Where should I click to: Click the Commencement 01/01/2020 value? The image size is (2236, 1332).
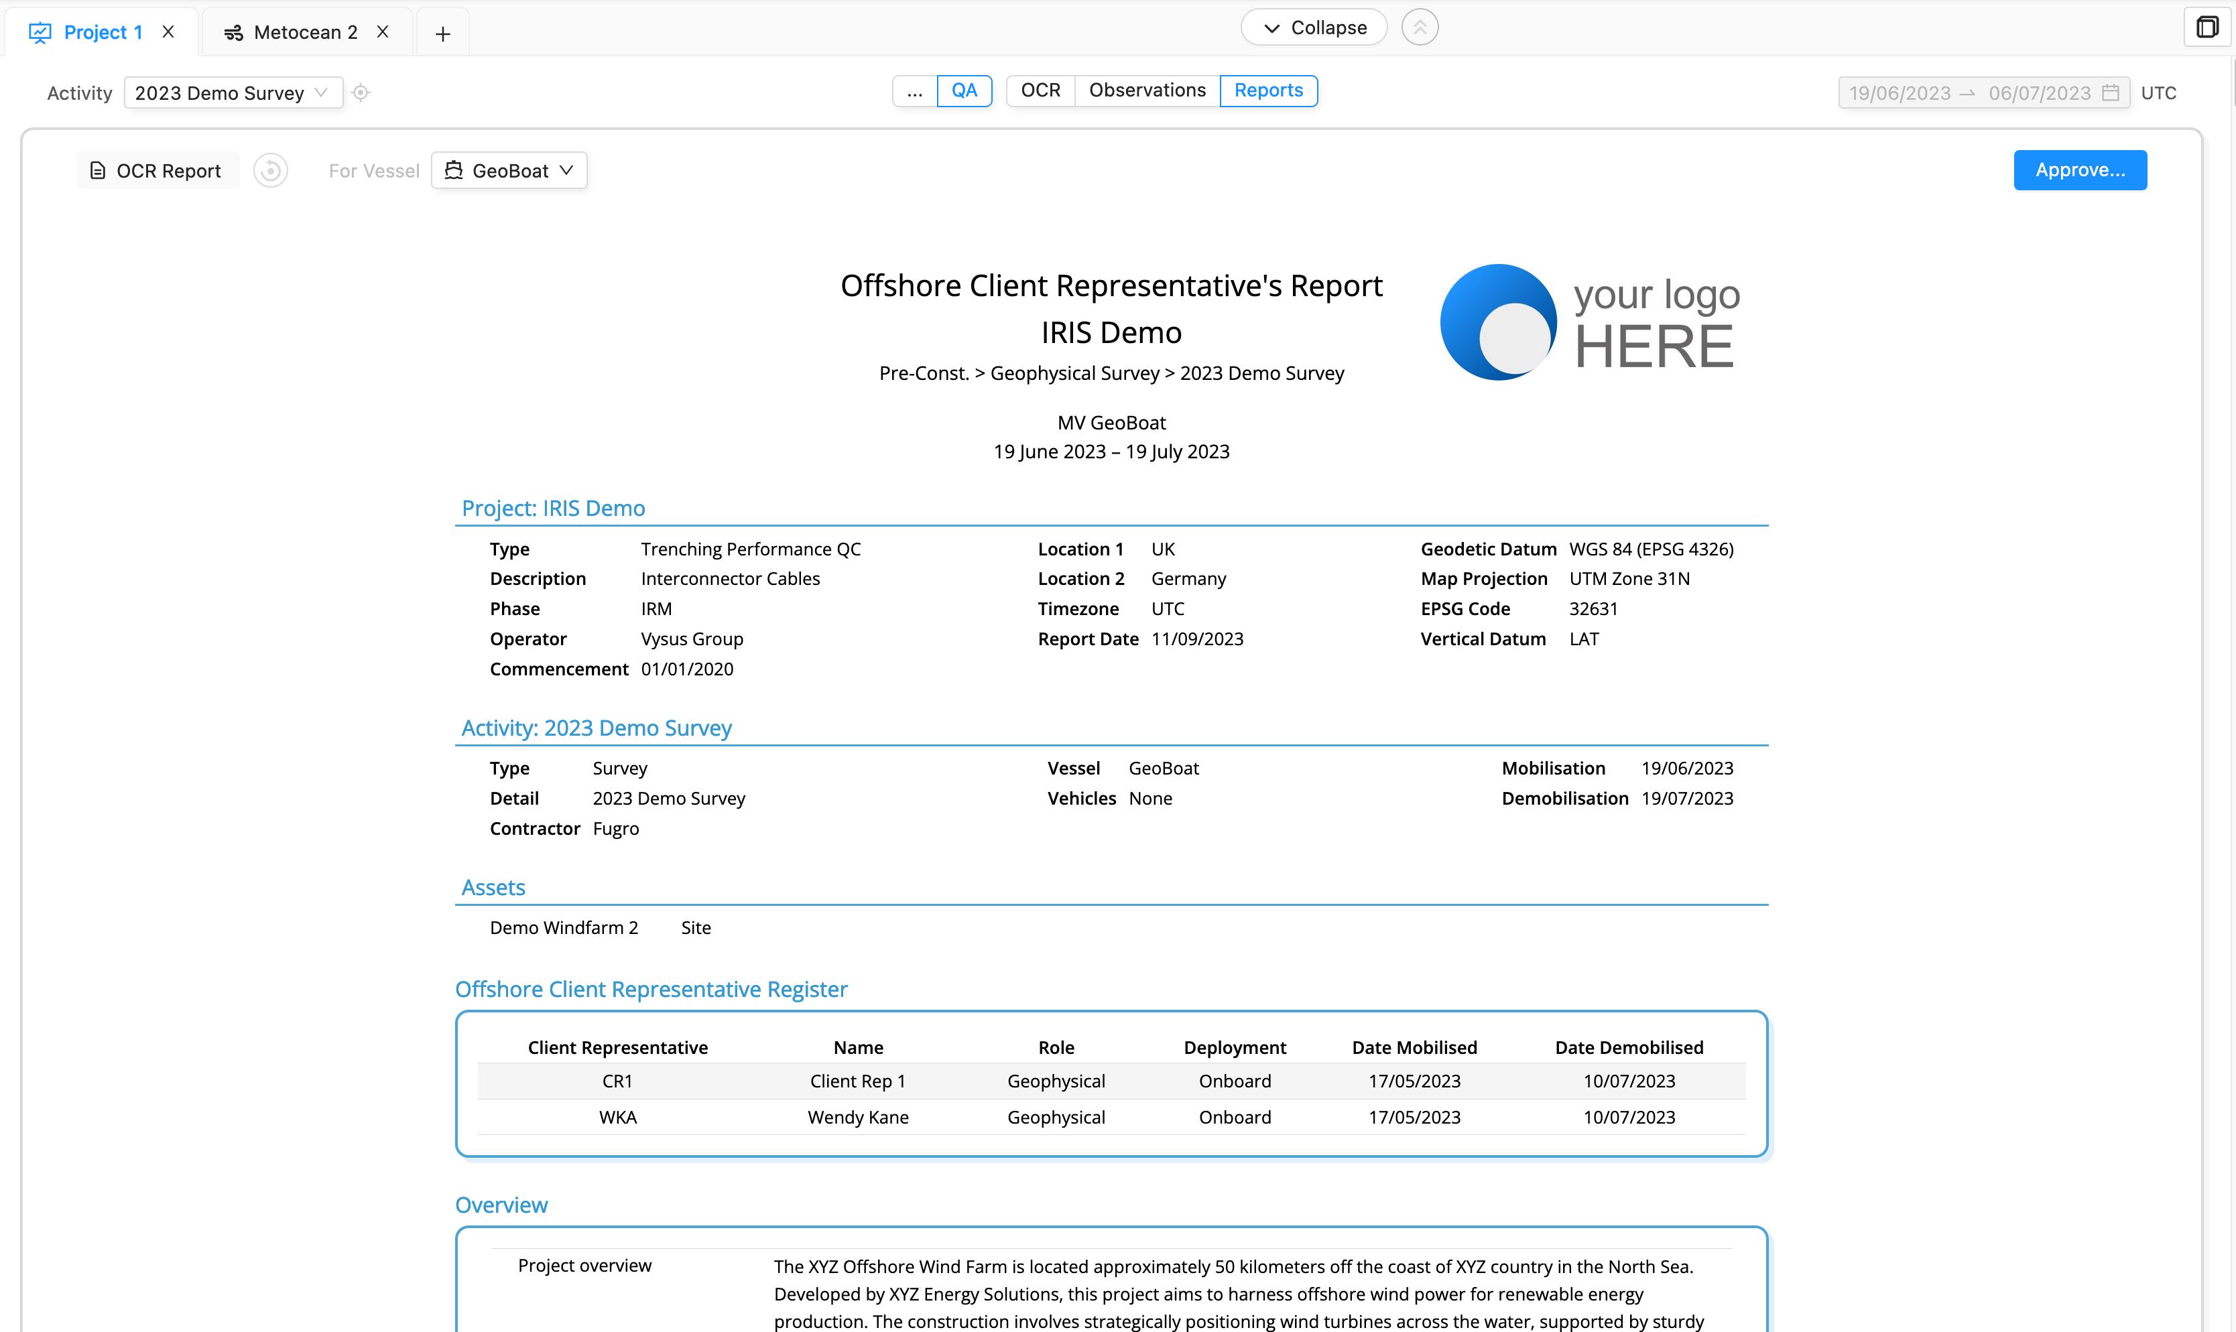pyautogui.click(x=687, y=669)
